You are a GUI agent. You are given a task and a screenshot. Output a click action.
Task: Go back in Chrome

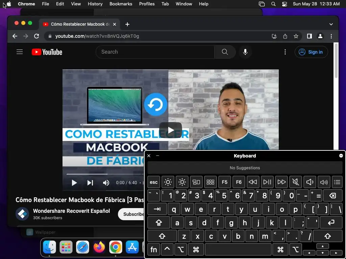click(15, 36)
